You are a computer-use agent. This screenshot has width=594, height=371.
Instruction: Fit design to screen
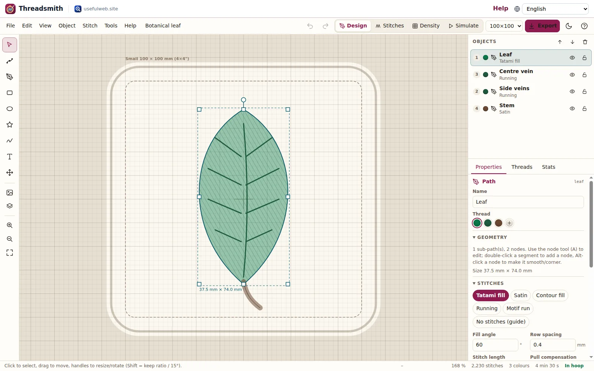click(x=10, y=253)
